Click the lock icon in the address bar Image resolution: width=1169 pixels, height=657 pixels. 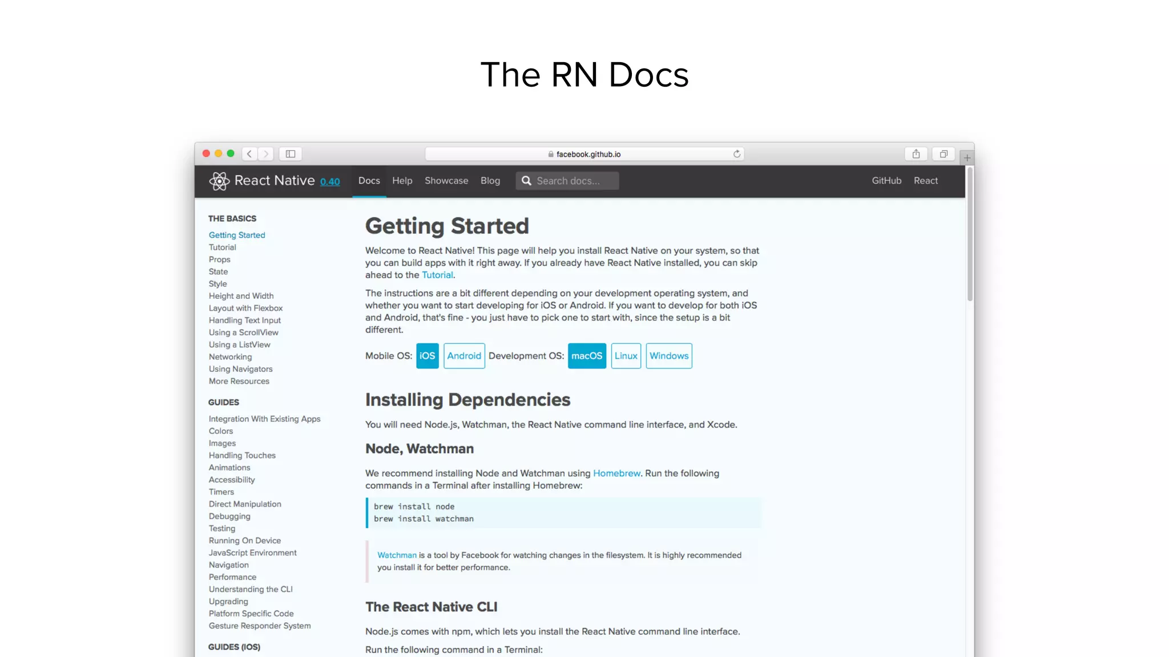coord(551,154)
